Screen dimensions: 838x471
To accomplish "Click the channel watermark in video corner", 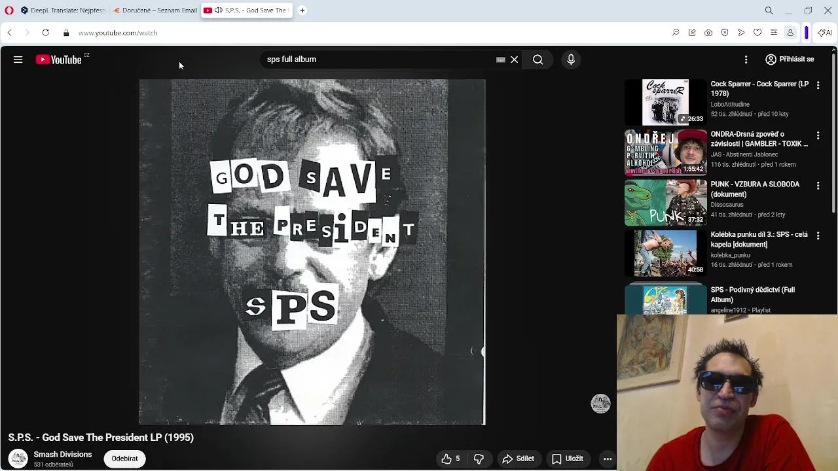I will coord(600,404).
